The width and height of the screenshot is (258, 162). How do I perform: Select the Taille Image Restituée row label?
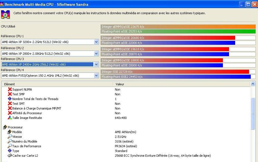pos(27,118)
